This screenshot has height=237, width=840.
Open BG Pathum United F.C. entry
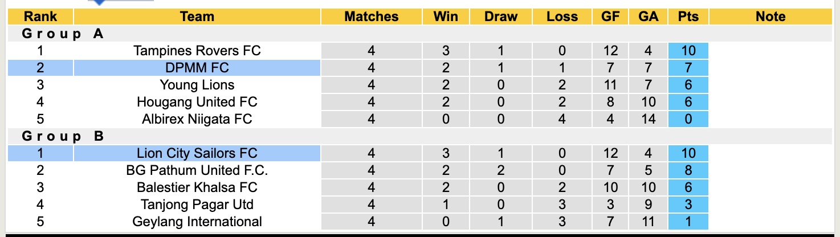tap(197, 170)
